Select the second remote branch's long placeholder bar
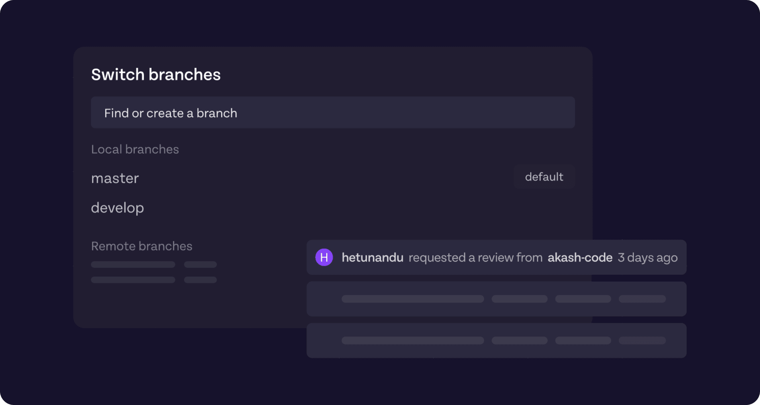Image resolution: width=760 pixels, height=405 pixels. (133, 280)
